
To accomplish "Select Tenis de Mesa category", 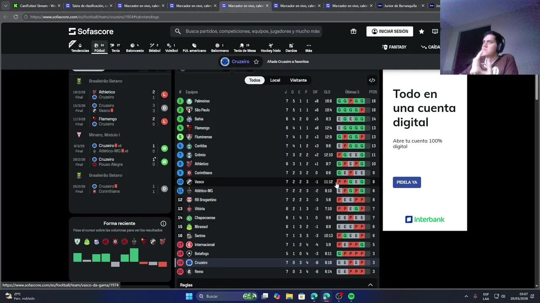I will pos(245,48).
